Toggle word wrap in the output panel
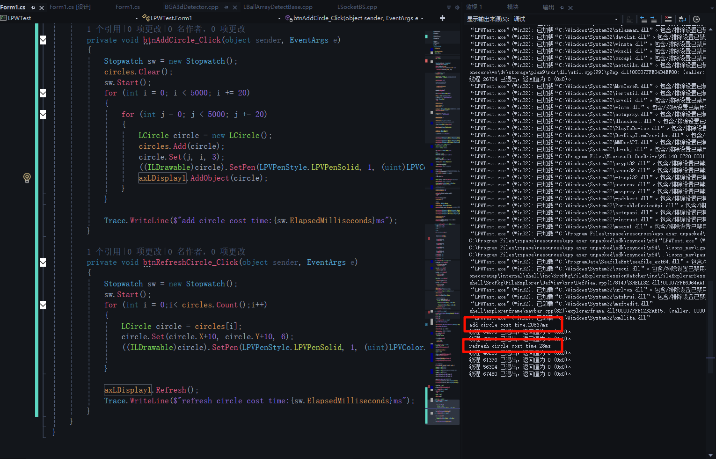This screenshot has width=716, height=459. click(x=682, y=19)
